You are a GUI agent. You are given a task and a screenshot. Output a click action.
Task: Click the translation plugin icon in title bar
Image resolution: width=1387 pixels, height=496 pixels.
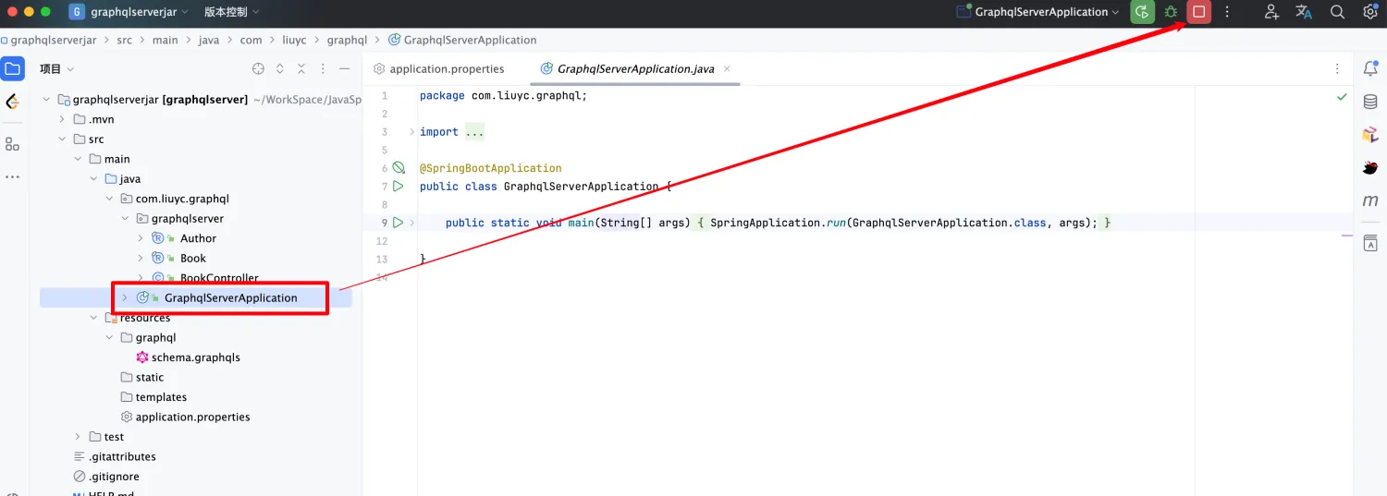click(1304, 12)
